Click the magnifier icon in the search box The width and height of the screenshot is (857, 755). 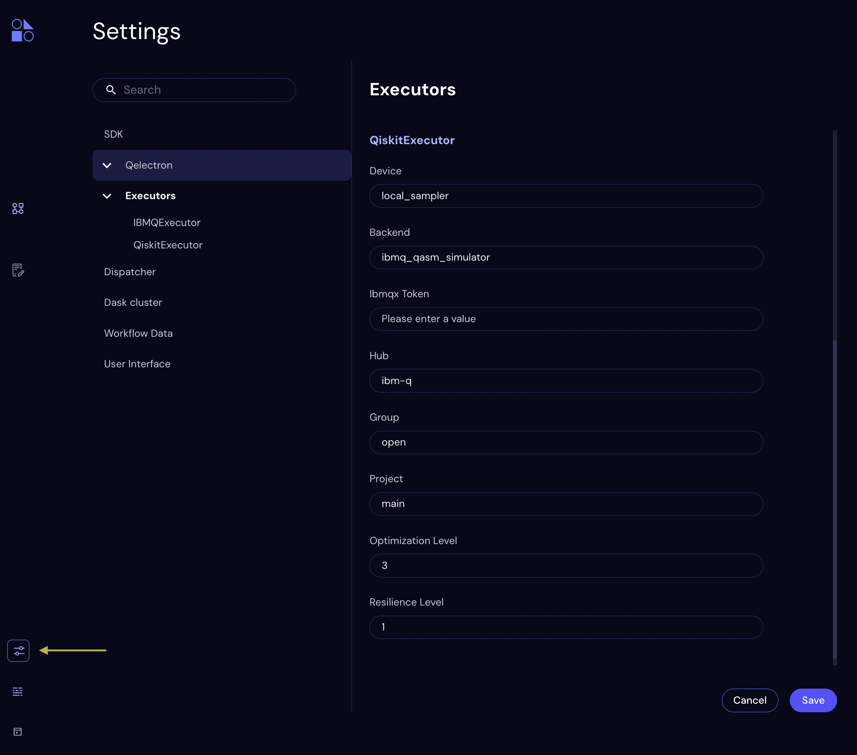click(x=111, y=90)
